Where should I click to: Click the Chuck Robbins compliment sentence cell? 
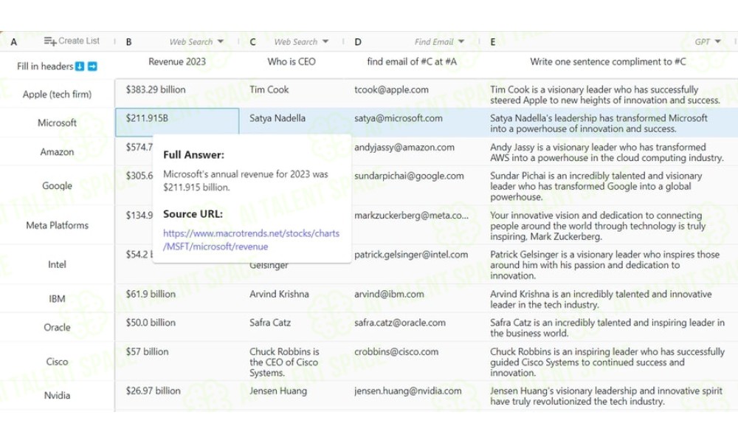click(609, 362)
